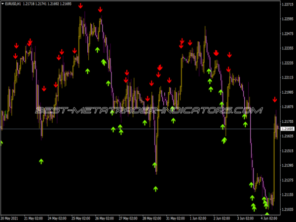Click the 1.22715 label on the price scale

287,4
